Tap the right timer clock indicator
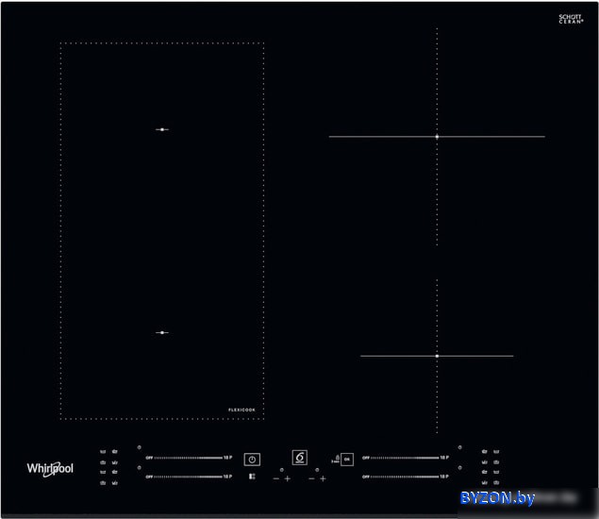The image size is (599, 519). point(317,470)
